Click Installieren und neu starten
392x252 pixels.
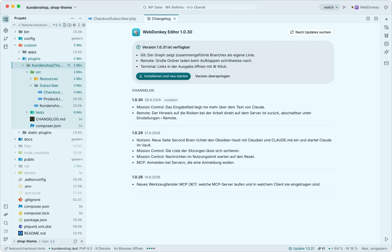163,76
